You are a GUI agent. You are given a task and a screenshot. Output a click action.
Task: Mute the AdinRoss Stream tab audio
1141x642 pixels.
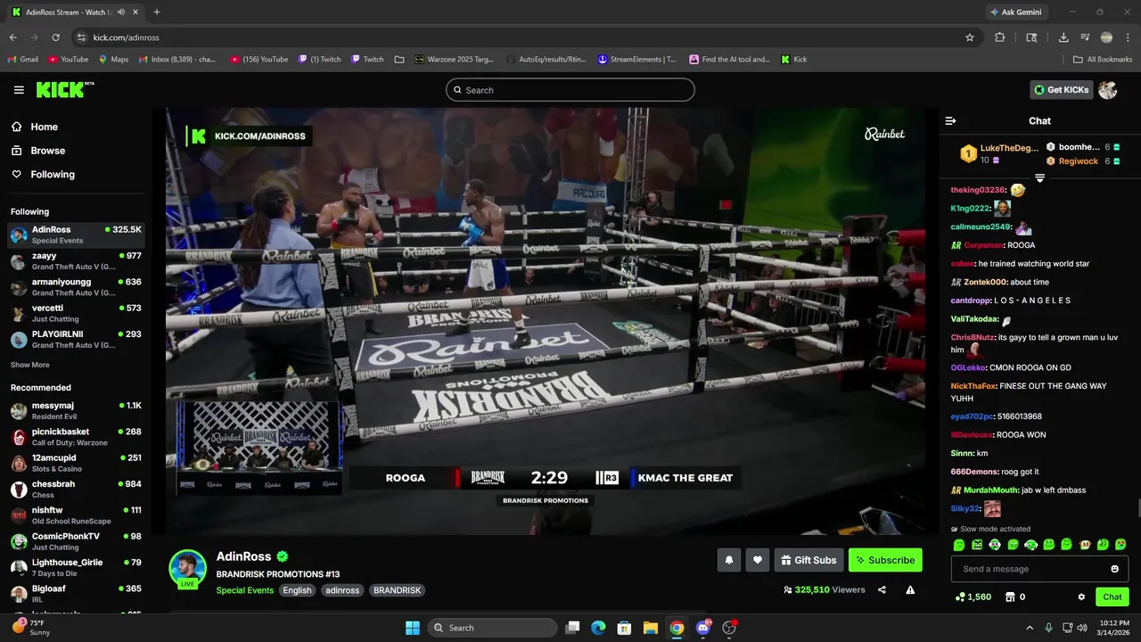(120, 12)
